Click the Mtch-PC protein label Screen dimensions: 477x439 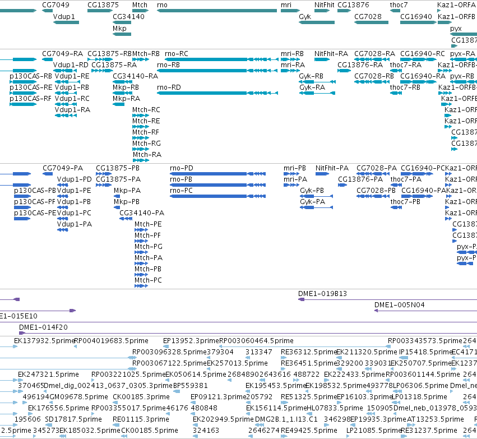[x=148, y=280]
